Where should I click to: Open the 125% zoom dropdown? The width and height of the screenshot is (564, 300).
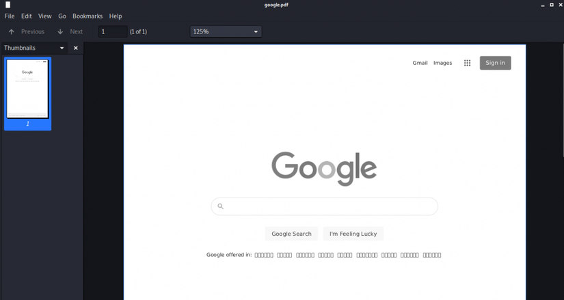click(226, 31)
